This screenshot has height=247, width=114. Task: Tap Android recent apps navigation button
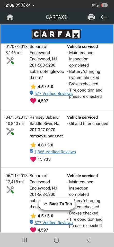click(x=25, y=240)
